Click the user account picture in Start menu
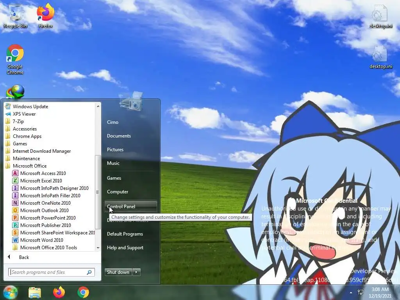Image resolution: width=400 pixels, height=300 pixels. tap(131, 101)
